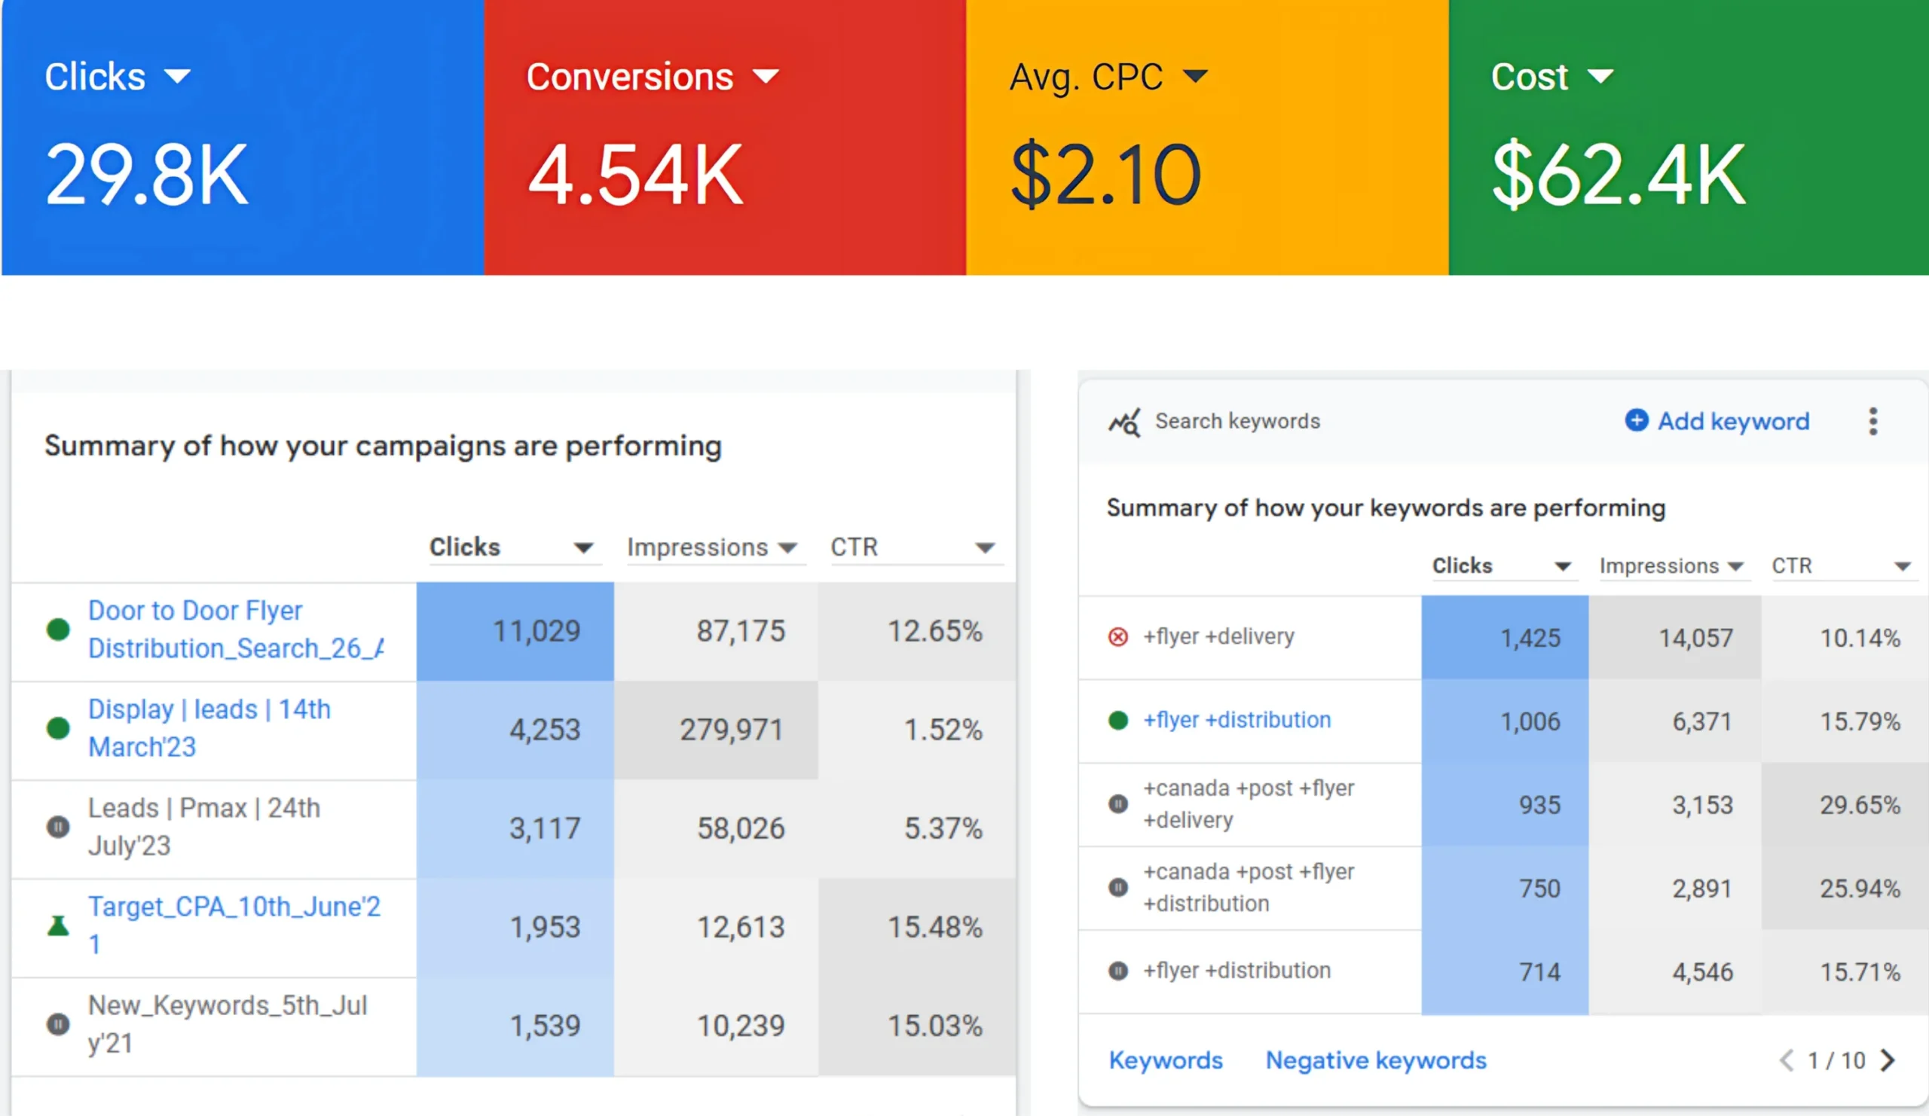Select the Keywords tab link
The width and height of the screenshot is (1929, 1116).
pos(1165,1060)
